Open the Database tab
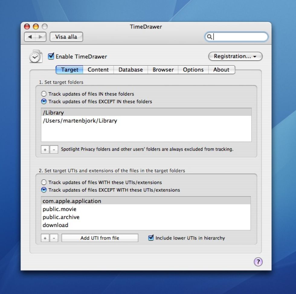The height and width of the screenshot is (294, 296). (130, 70)
